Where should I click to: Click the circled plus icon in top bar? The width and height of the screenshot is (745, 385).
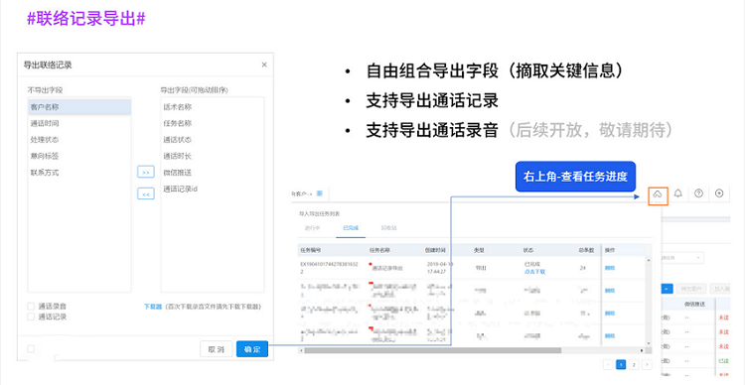[x=719, y=193]
